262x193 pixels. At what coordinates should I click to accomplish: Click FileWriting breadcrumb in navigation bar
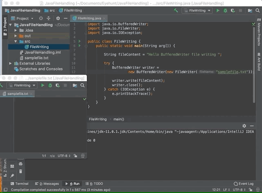[70, 11]
